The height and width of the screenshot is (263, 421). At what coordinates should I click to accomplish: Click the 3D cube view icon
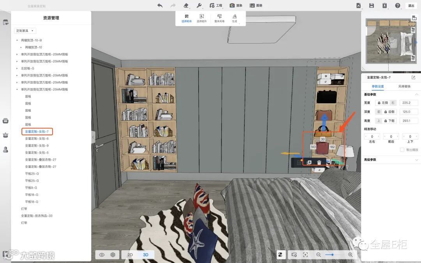pyautogui.click(x=113, y=255)
